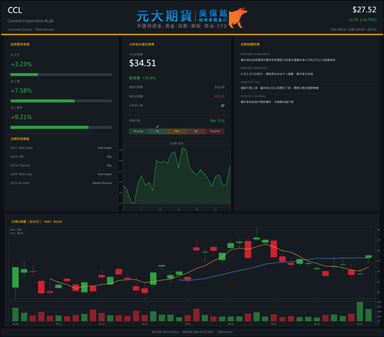Click the orange bull logo icon
The width and height of the screenshot is (384, 337).
point(238,18)
